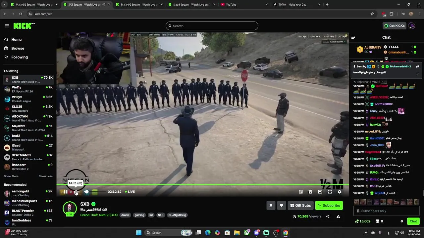Click the green stream progress bar
424x238 pixels.
pyautogui.click(x=202, y=185)
